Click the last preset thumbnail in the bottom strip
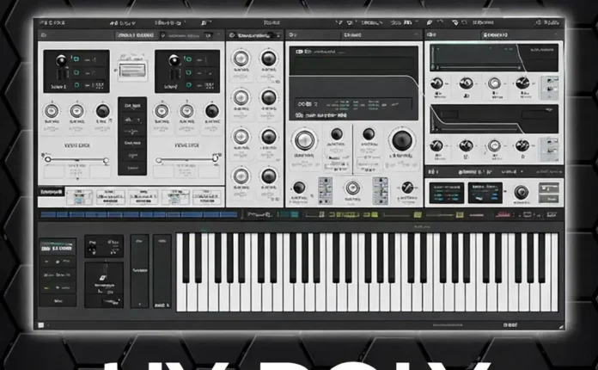The width and height of the screenshot is (598, 370). [x=207, y=197]
